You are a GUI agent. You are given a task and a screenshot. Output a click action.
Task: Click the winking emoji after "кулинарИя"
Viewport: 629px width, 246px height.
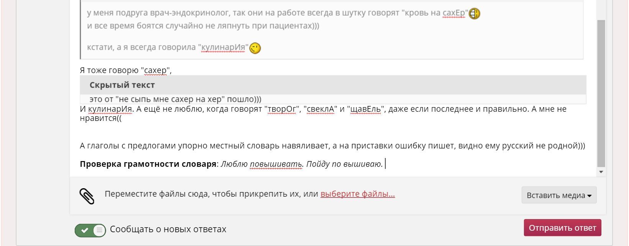pyautogui.click(x=255, y=48)
